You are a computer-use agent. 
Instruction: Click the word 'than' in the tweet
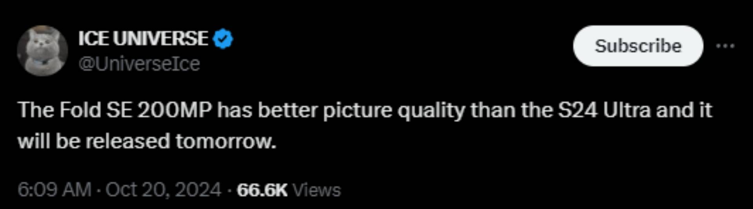493,110
